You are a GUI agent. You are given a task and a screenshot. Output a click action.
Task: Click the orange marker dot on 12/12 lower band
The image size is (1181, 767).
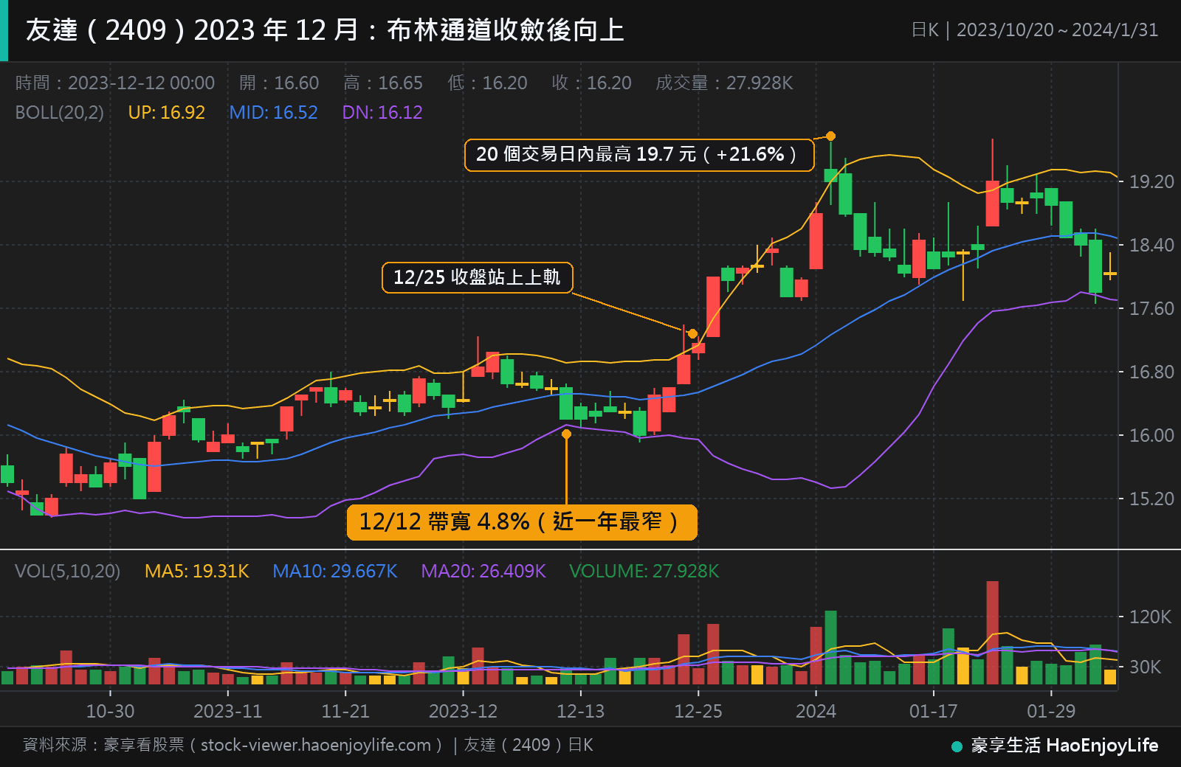pos(566,434)
